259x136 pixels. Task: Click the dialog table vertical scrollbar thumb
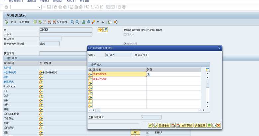click(x=208, y=84)
